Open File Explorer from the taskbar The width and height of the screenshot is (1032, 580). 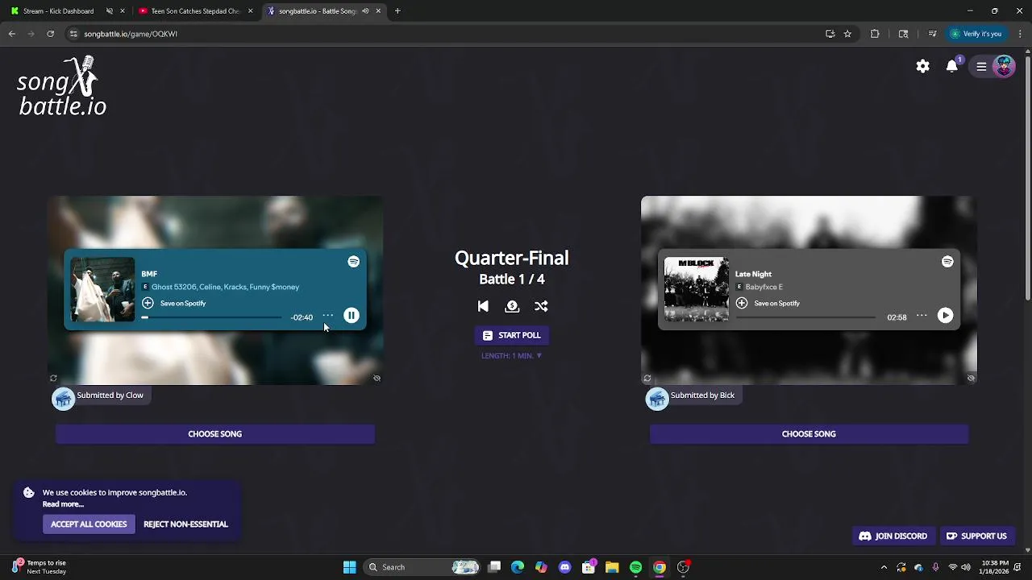tap(612, 567)
